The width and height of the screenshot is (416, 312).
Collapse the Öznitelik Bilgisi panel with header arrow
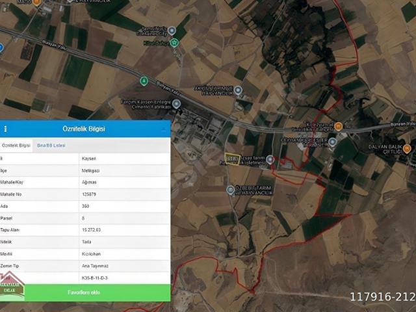tap(164, 129)
